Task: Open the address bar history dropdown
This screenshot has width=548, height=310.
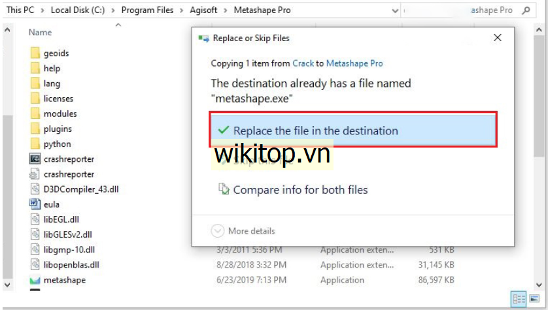Action: click(x=394, y=11)
